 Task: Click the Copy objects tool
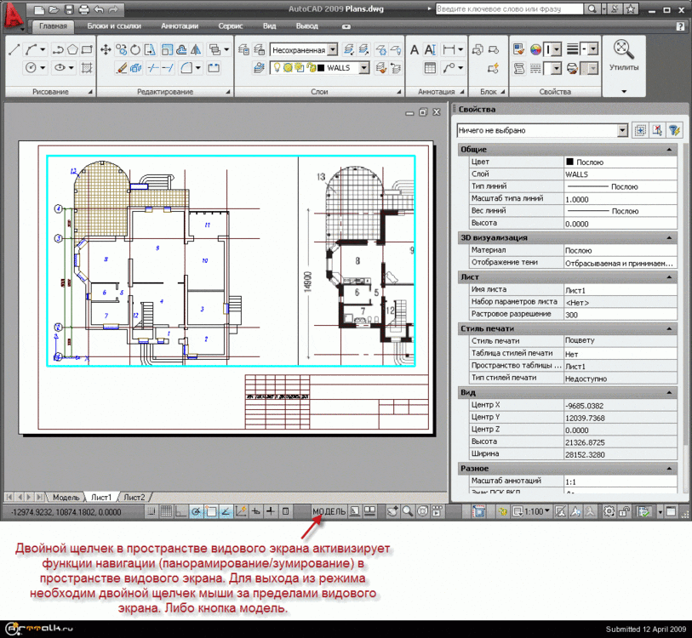pyautogui.click(x=122, y=49)
